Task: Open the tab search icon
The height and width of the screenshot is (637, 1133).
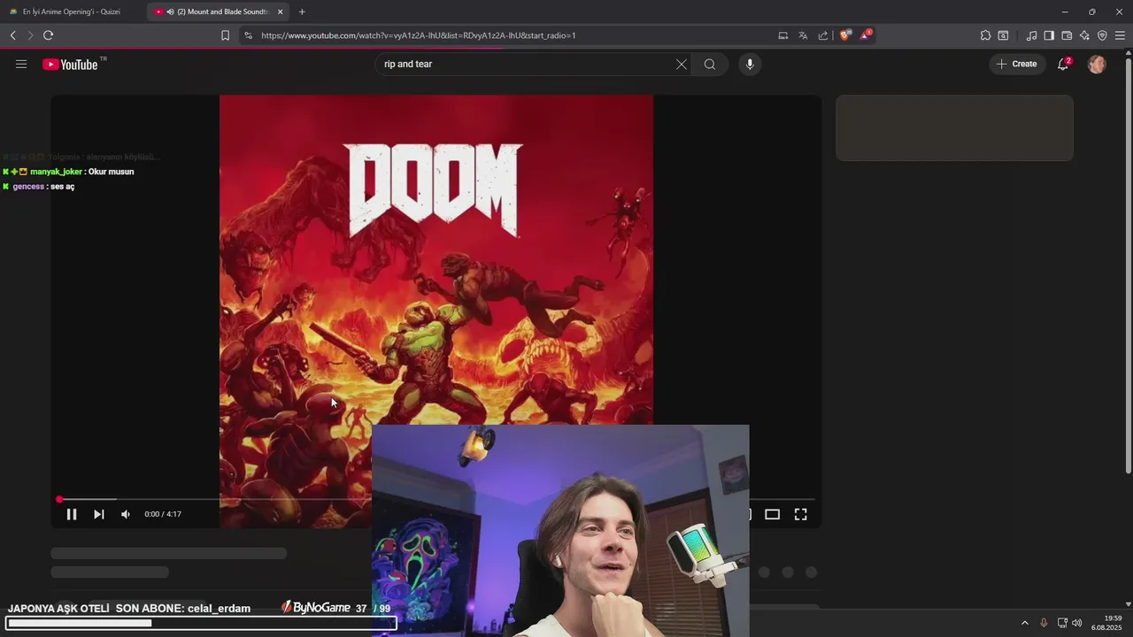Action: coord(1003,35)
